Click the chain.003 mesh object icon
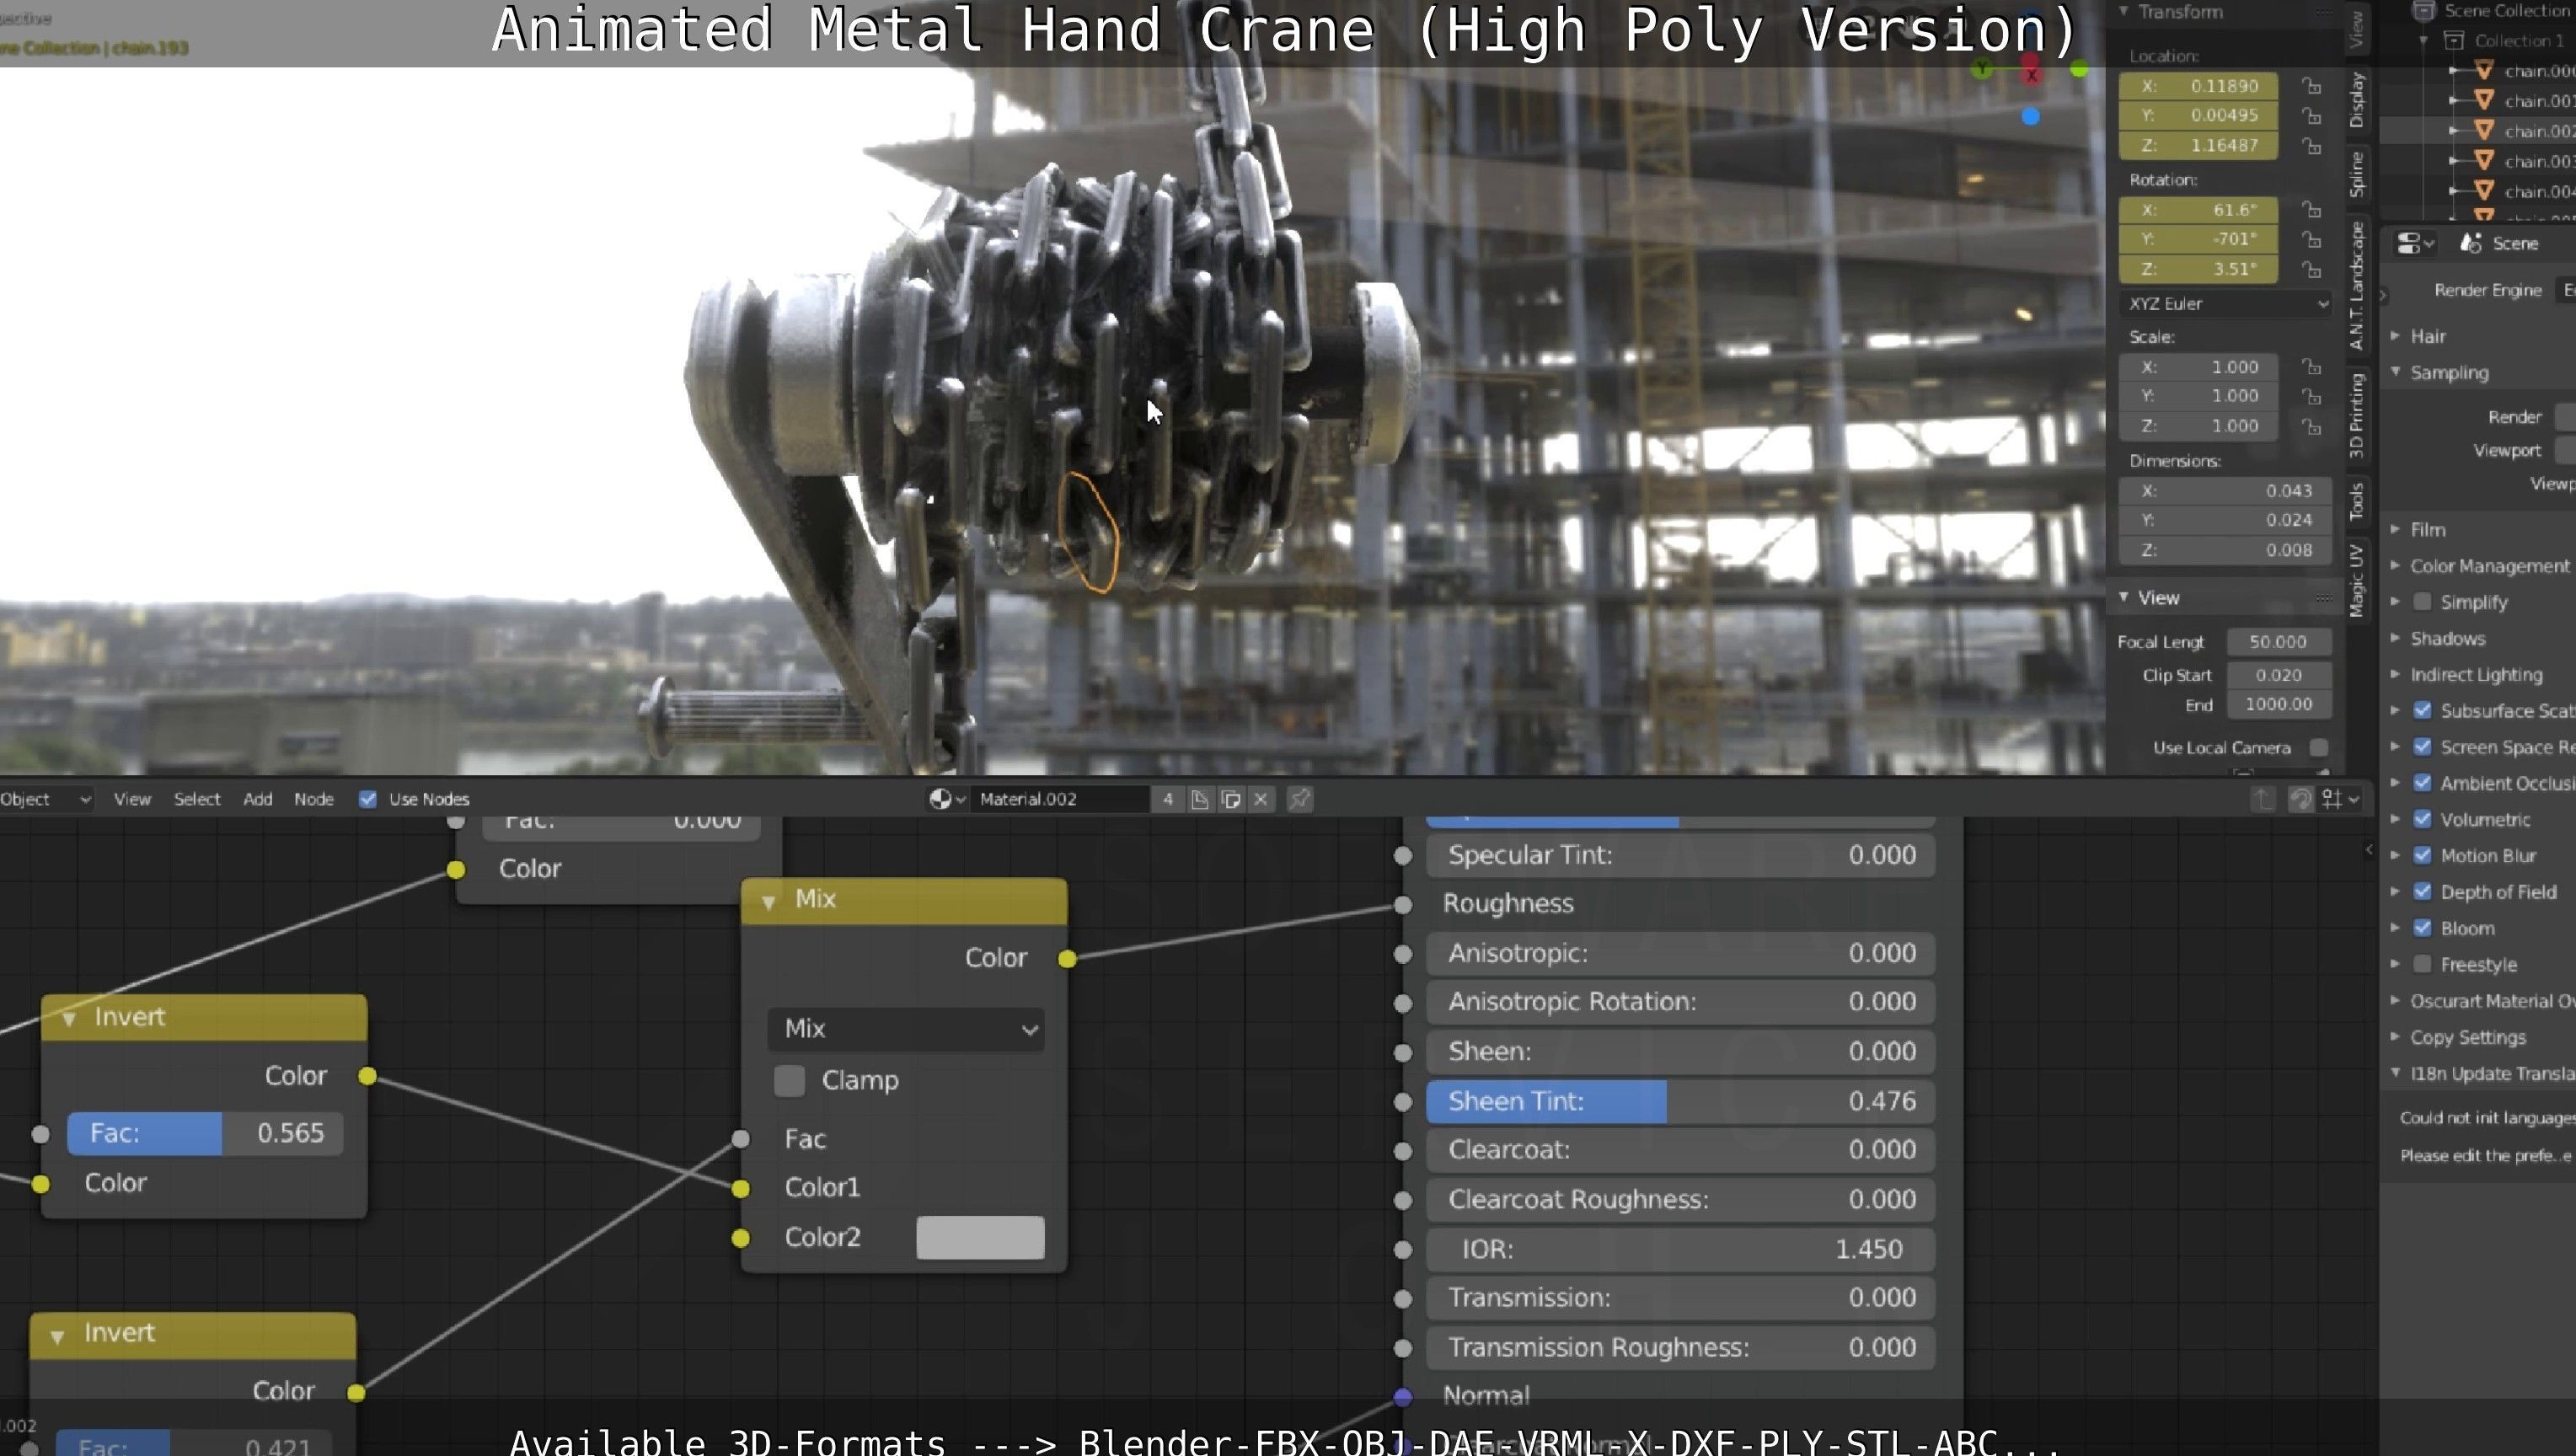 point(2484,161)
